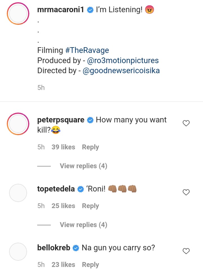The width and height of the screenshot is (203, 275).
Task: Click the verified badge next to peterpsquare
Action: [x=90, y=120]
